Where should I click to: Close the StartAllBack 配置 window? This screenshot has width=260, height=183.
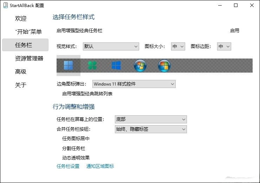point(252,5)
